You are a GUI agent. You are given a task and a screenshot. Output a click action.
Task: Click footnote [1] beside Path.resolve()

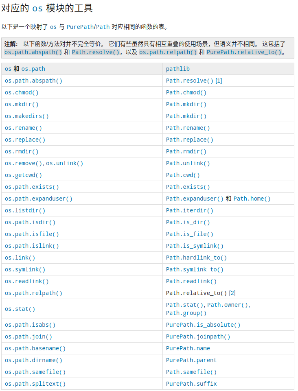pyautogui.click(x=219, y=81)
